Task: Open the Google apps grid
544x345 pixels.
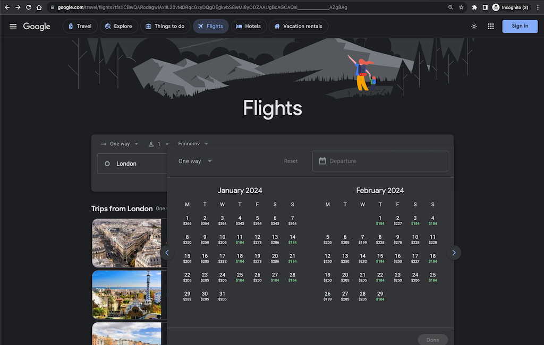Action: pos(490,26)
